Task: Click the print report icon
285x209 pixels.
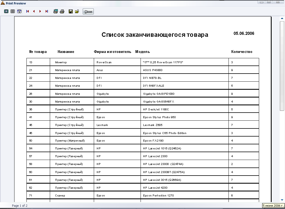Action: coord(62,11)
